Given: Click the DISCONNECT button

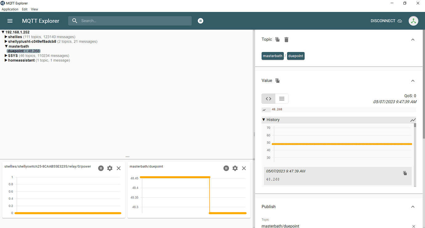Looking at the screenshot, I should click(386, 21).
